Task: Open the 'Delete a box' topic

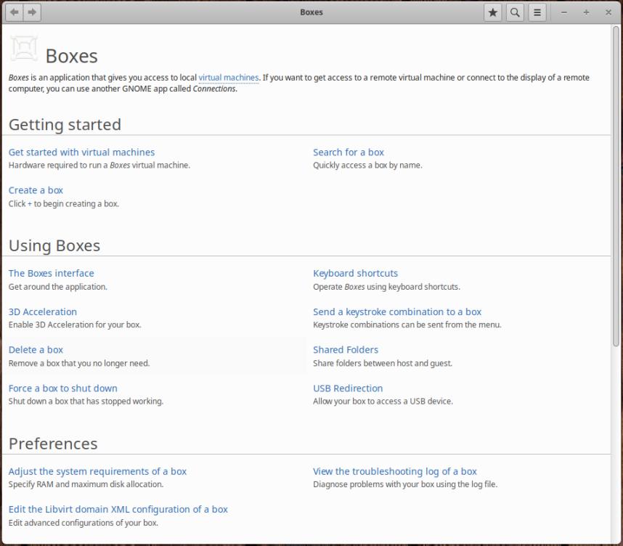Action: tap(36, 350)
